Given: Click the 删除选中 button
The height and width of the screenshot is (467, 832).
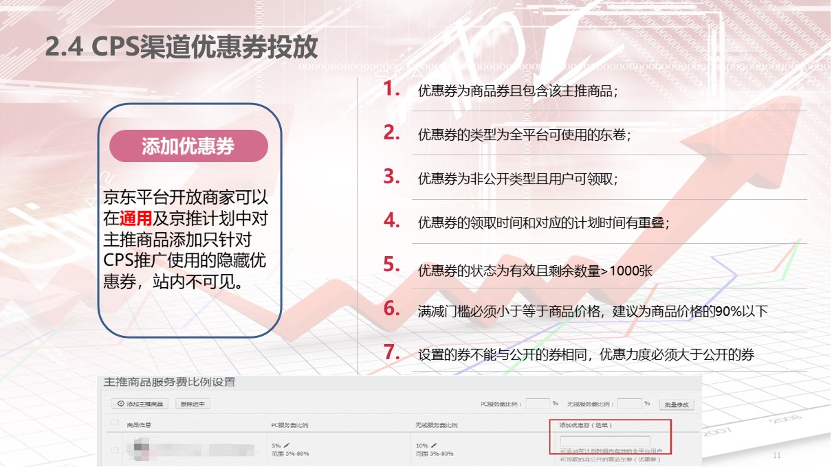Looking at the screenshot, I should tap(193, 404).
